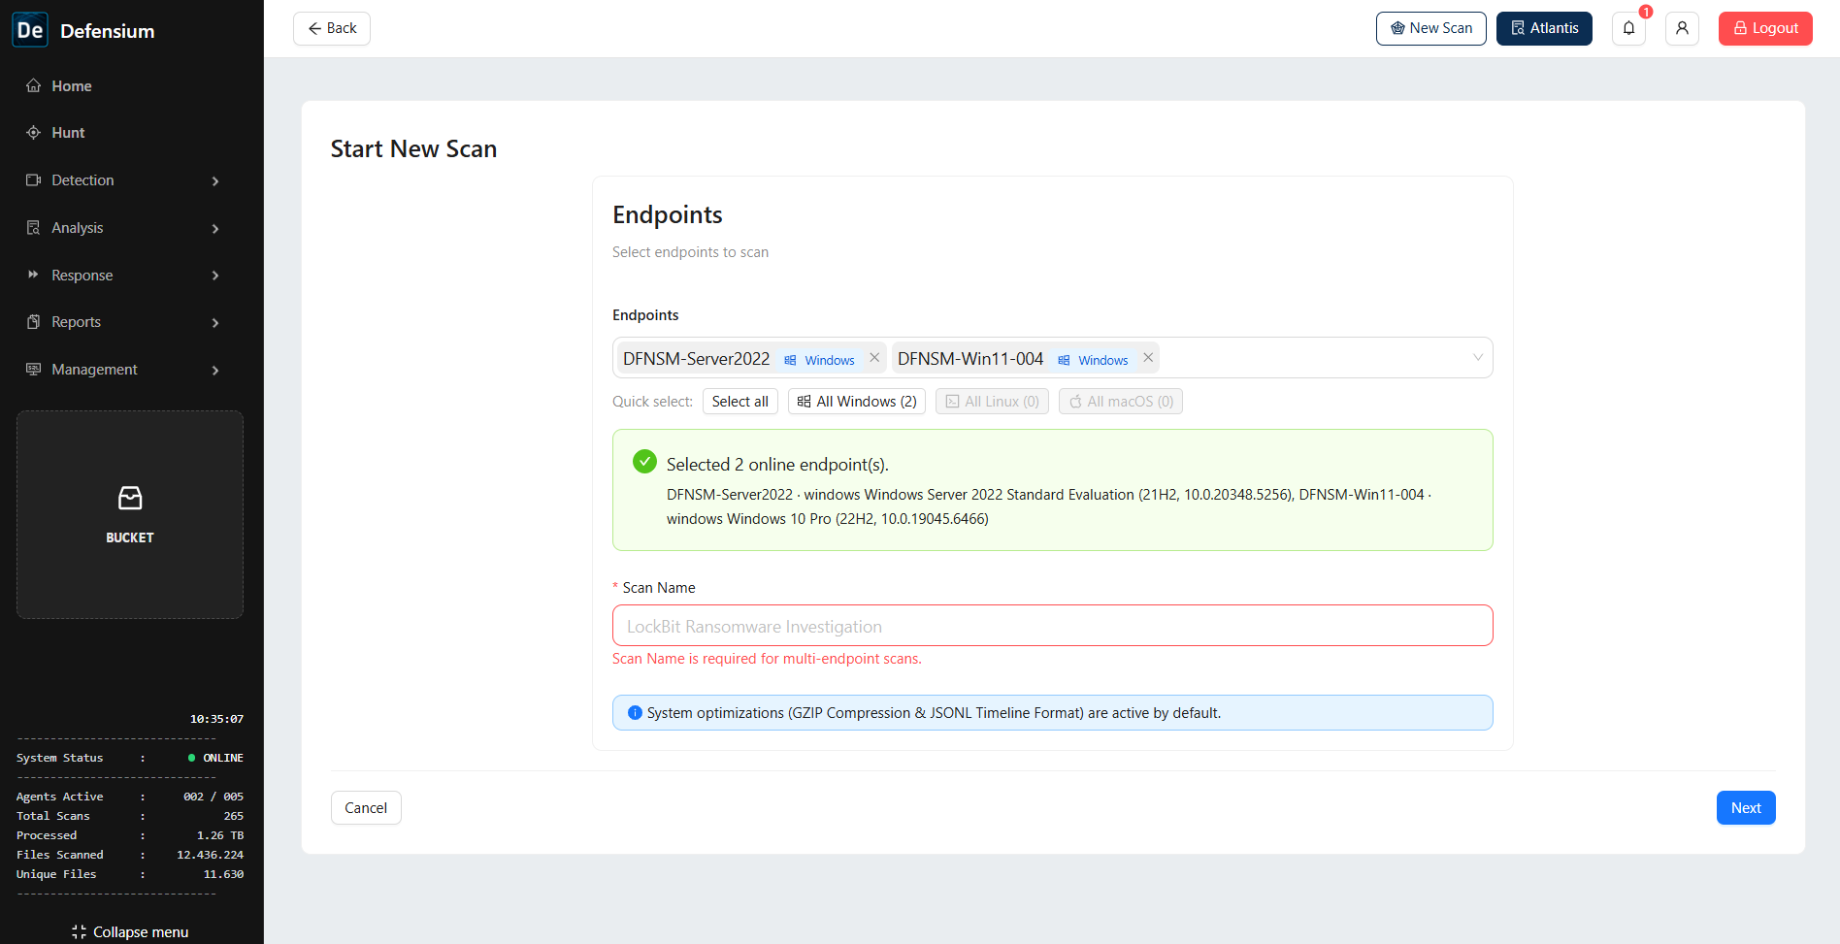Expand the Detection menu

123,180
